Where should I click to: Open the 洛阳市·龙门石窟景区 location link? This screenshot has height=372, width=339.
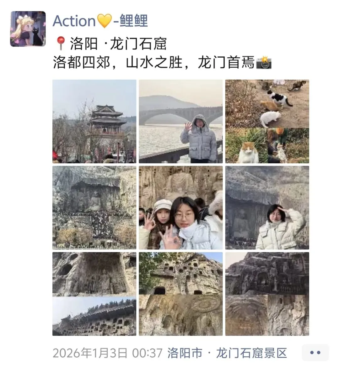pos(227,353)
